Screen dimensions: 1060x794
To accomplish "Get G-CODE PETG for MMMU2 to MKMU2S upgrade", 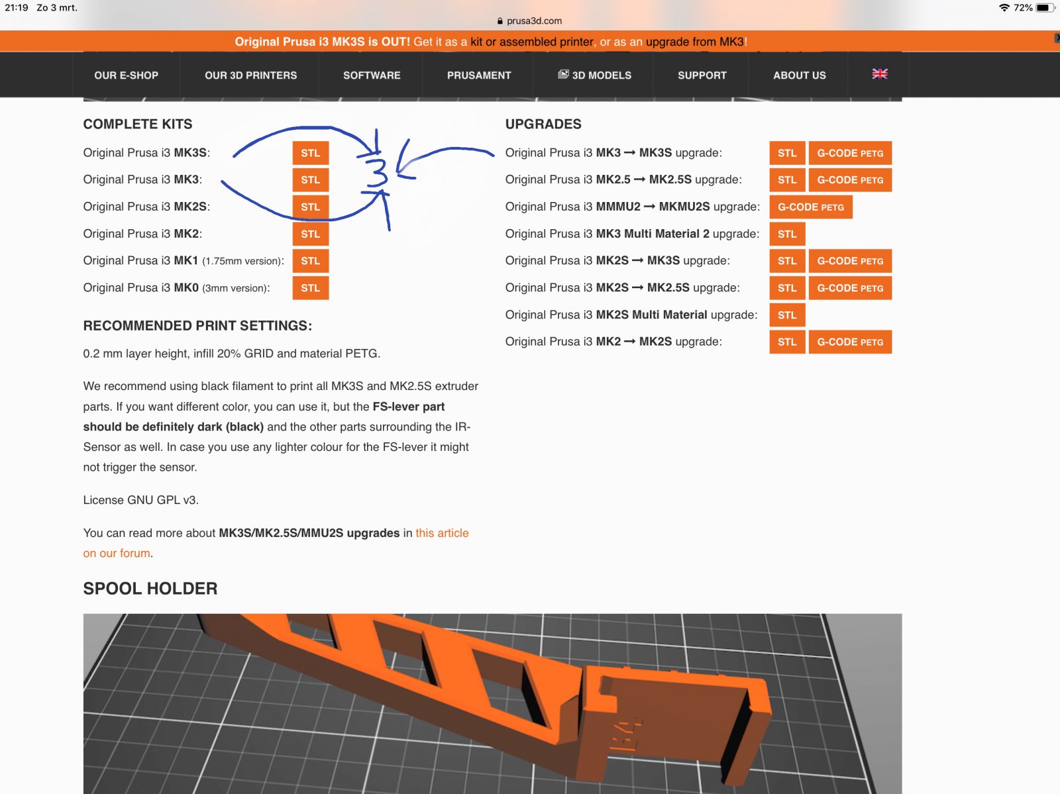I will (811, 207).
